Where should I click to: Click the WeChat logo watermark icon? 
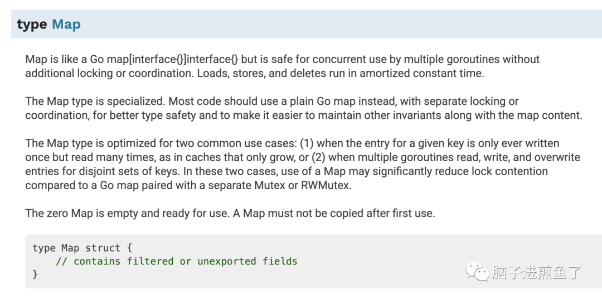click(x=478, y=272)
